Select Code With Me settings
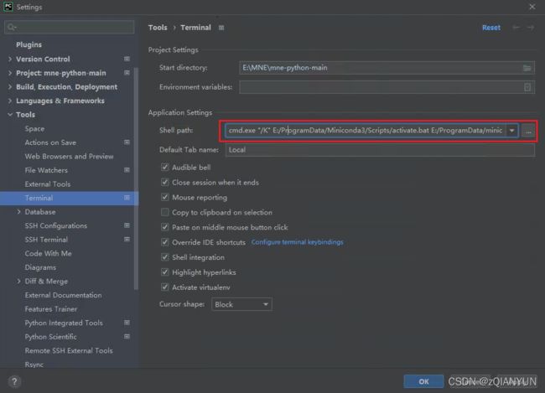545x393 pixels. pyautogui.click(x=49, y=254)
